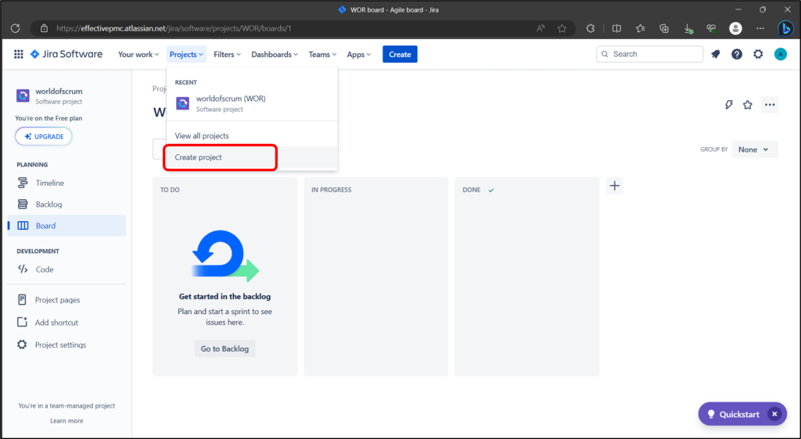Choose Create project menu entry
801x439 pixels.
[x=252, y=157]
